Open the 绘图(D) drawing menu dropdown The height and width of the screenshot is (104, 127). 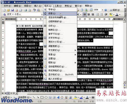[7, 97]
